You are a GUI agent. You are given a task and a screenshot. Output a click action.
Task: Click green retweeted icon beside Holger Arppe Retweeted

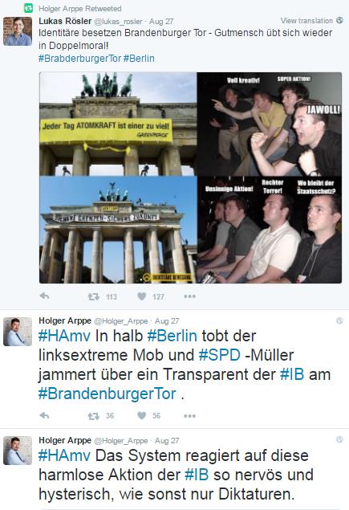(29, 8)
